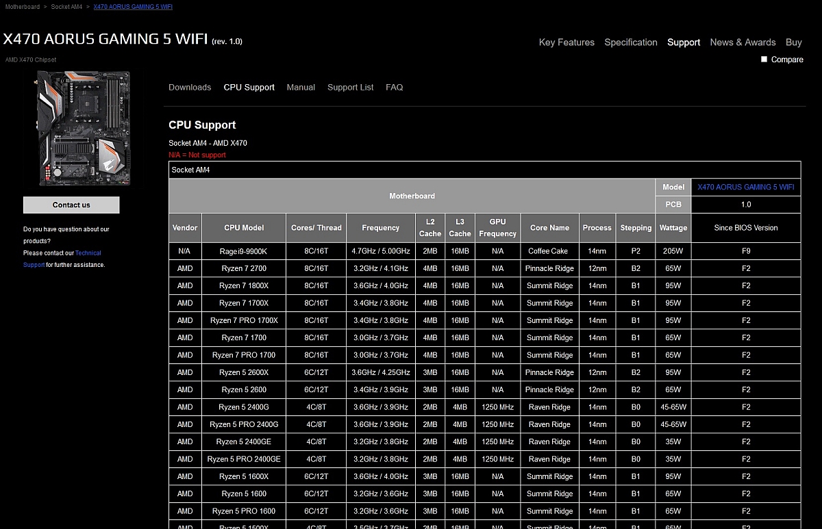
Task: Click the Coffee Cake core name cell
Action: pyautogui.click(x=550, y=251)
